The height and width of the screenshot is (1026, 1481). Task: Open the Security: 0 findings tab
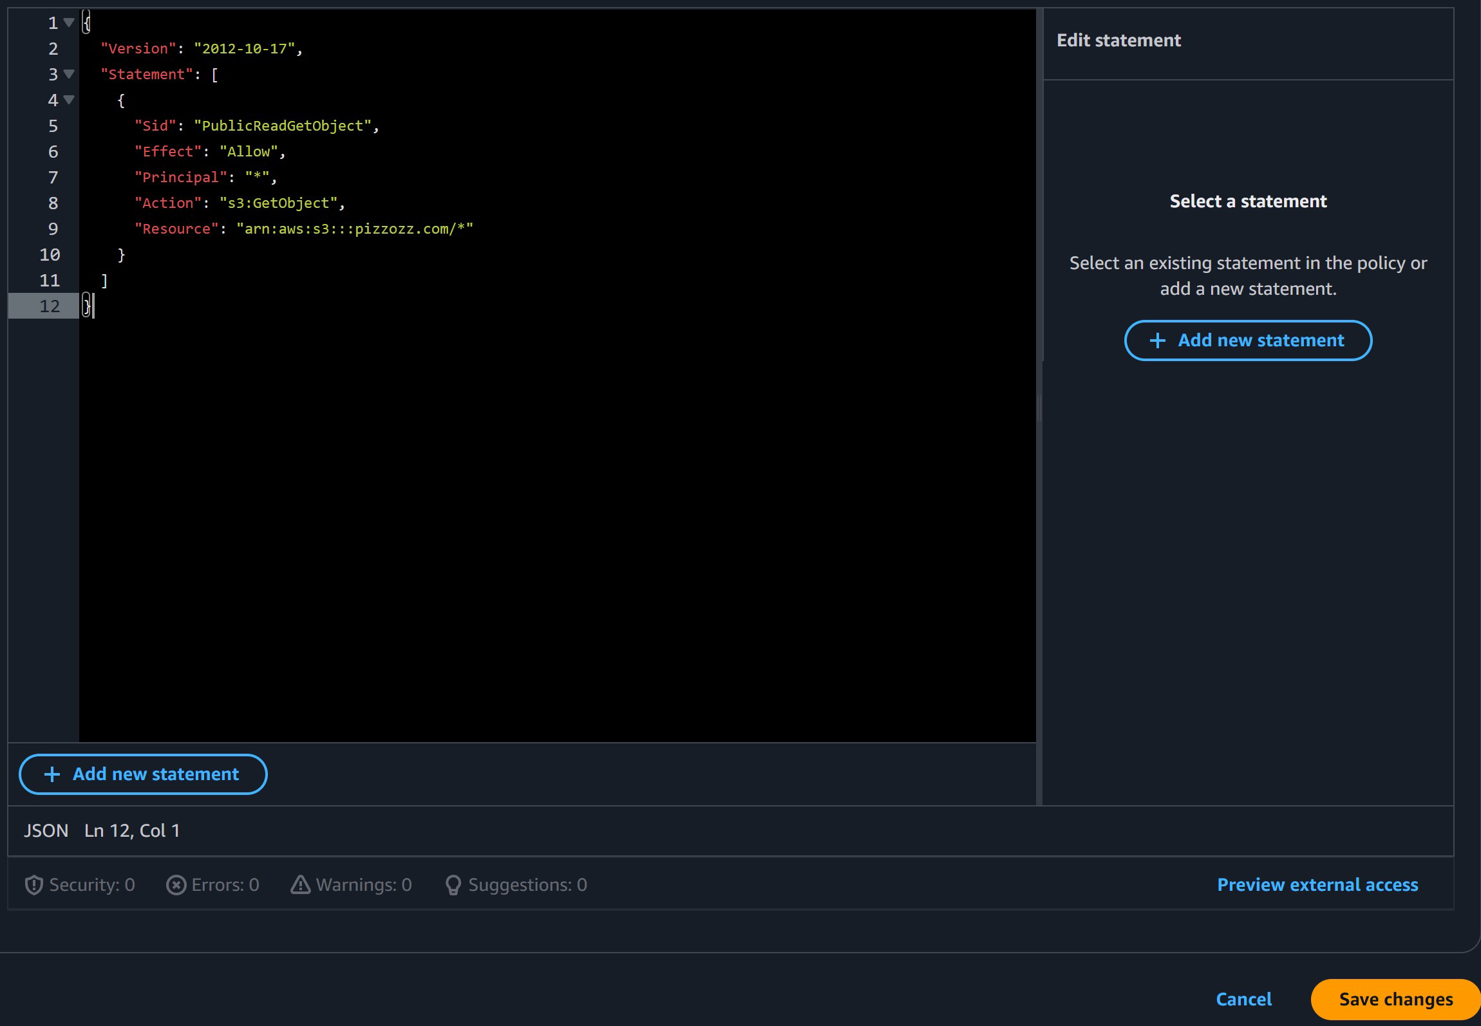(92, 885)
